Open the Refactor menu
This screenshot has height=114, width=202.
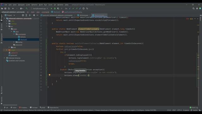coord(34,5)
